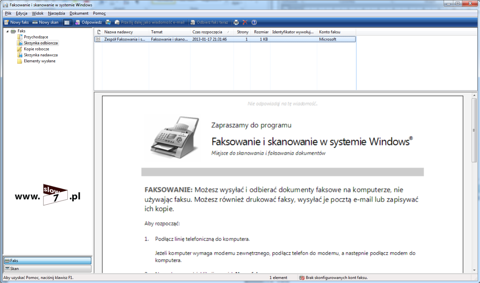Image resolution: width=480 pixels, height=283 pixels.
Task: Open the Narzędzia menu
Action: (56, 13)
